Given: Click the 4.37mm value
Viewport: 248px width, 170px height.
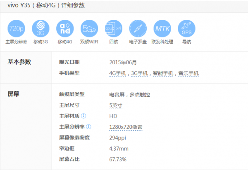Looking at the screenshot, I should click(x=119, y=149).
